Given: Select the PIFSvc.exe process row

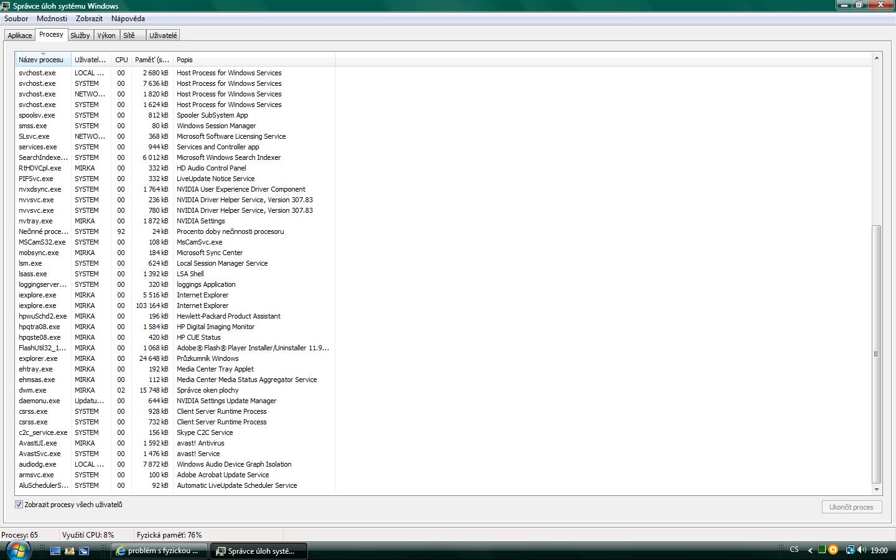Looking at the screenshot, I should click(174, 179).
